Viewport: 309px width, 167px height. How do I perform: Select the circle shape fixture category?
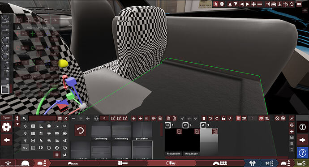[x=49, y=148]
